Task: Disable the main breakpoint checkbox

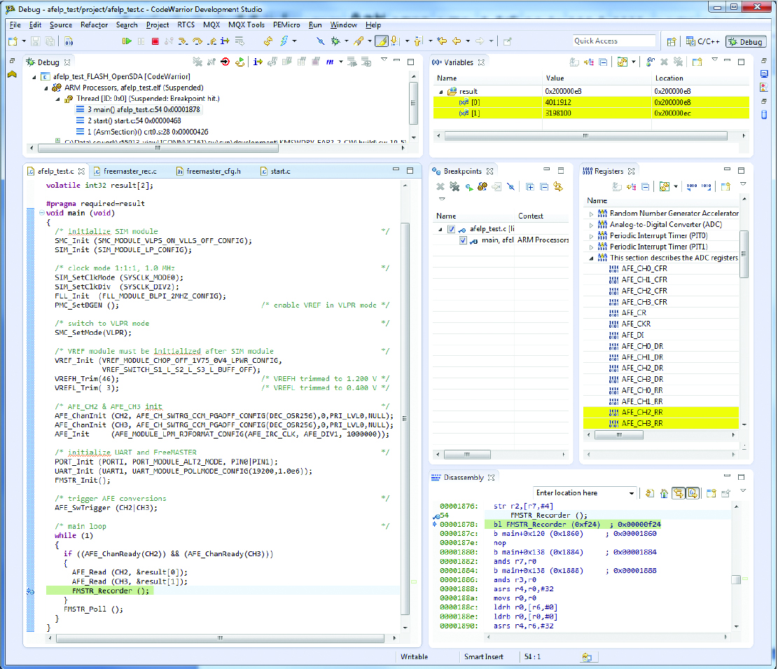Action: 463,240
